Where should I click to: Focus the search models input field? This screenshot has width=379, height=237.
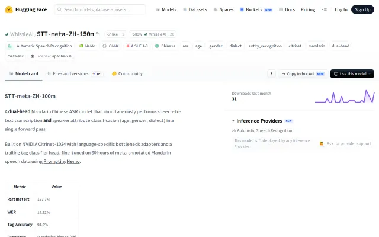coord(100,9)
